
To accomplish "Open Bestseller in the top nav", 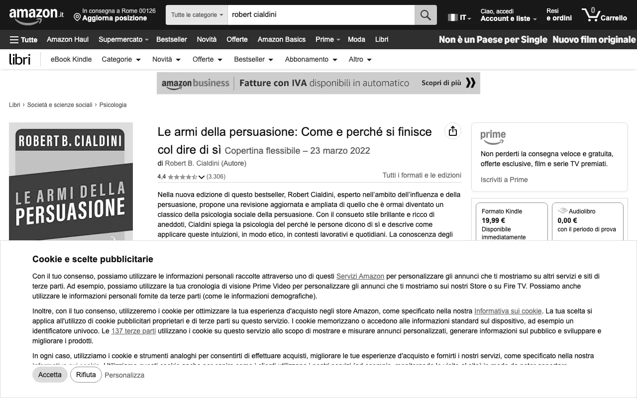I will coord(172,39).
